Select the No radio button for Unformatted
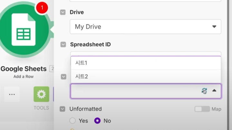The width and height of the screenshot is (232, 130). point(97,121)
